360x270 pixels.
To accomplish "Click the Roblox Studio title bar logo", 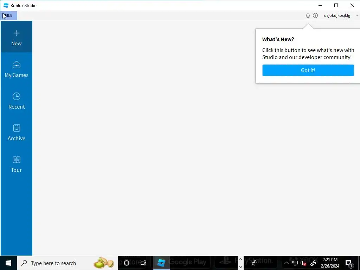I will [x=6, y=5].
